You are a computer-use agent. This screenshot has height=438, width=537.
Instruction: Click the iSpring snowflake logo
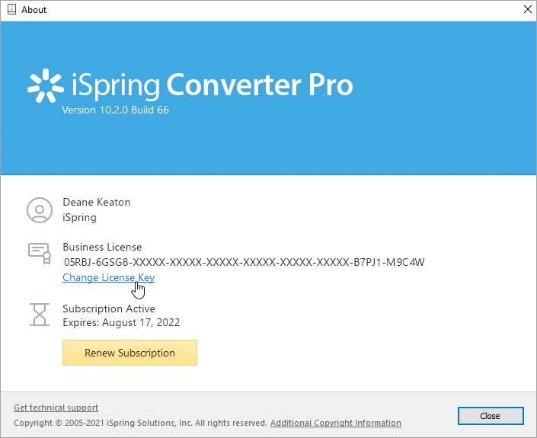coord(46,85)
